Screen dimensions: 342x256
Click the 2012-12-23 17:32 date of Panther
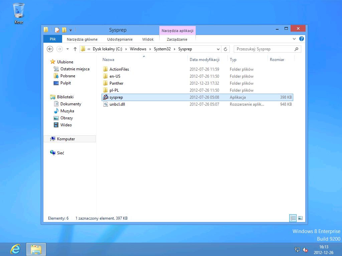click(x=204, y=83)
